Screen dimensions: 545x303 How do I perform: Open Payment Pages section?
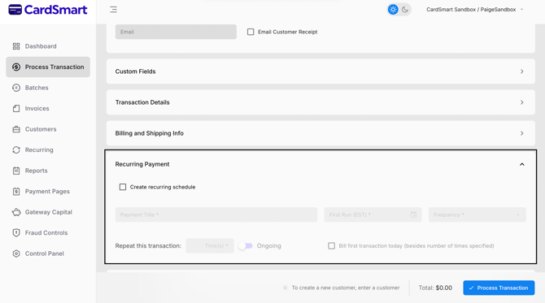[x=47, y=191]
